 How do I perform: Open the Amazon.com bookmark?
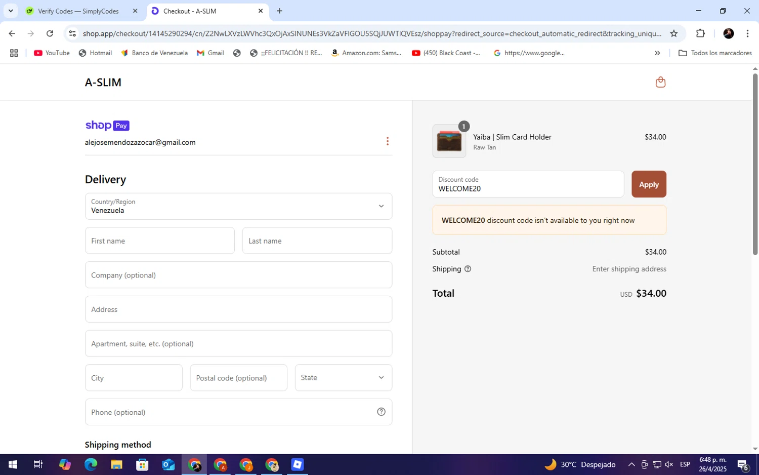366,53
